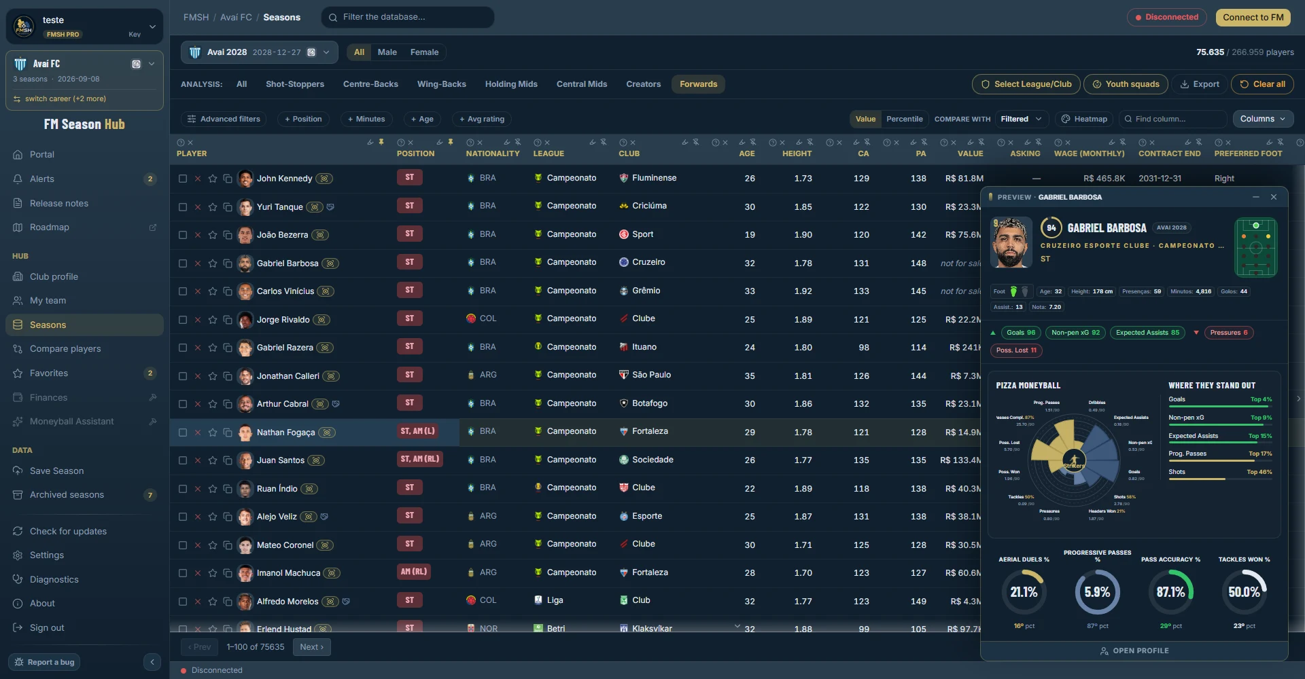Pin icon in the PLAYER column header

pos(381,142)
